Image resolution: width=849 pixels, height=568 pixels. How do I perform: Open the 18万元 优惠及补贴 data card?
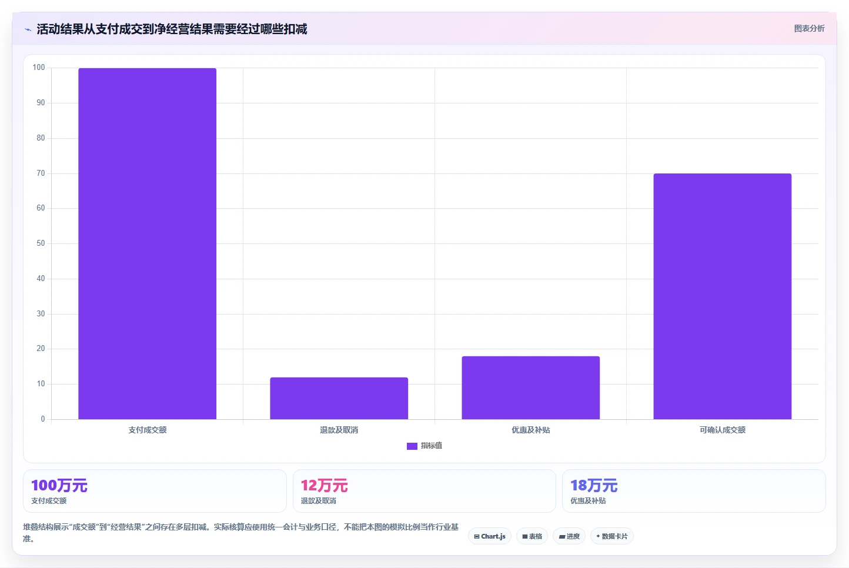[694, 491]
